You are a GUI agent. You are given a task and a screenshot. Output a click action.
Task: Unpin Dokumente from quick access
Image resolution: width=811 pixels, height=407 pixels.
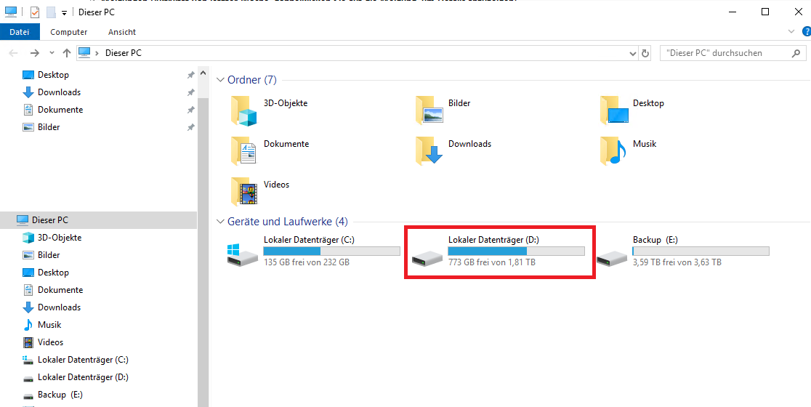tap(191, 110)
